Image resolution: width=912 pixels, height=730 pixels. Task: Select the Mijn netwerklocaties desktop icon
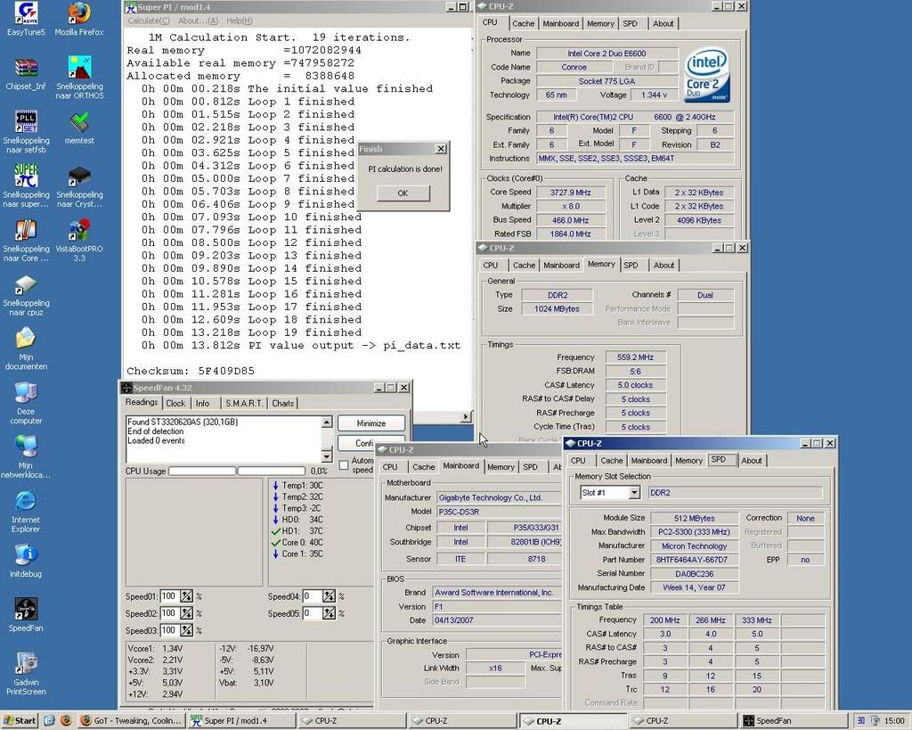point(26,457)
